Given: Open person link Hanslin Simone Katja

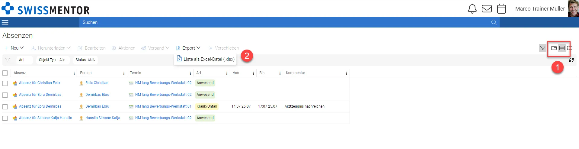Looking at the screenshot, I should coord(103,118).
